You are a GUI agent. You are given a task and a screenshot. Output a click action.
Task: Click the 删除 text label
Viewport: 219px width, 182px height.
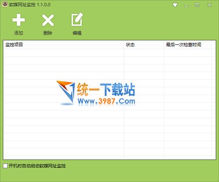48,33
